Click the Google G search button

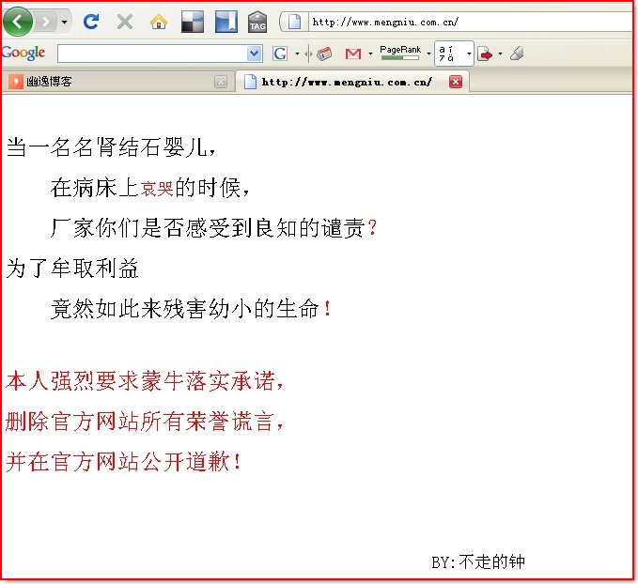click(280, 54)
